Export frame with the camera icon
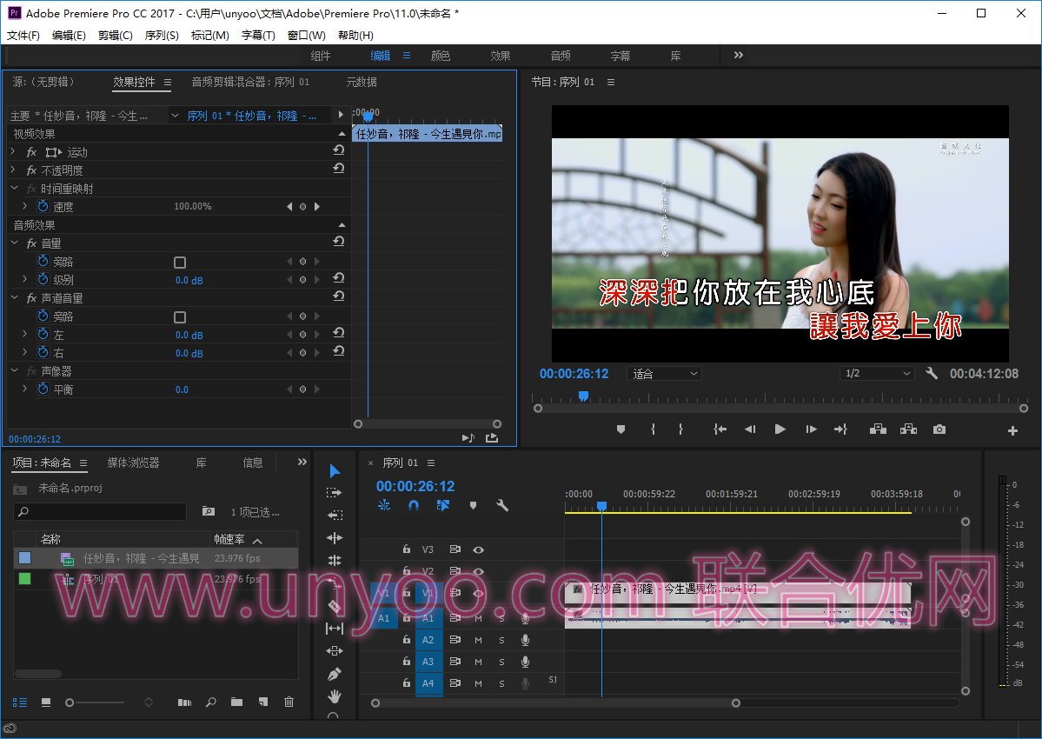The width and height of the screenshot is (1042, 739). tap(939, 429)
